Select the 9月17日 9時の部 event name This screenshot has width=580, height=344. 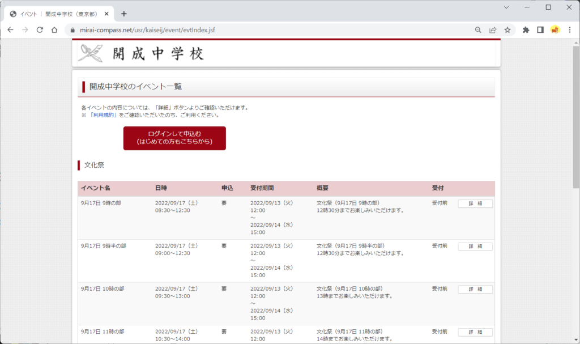tap(101, 203)
